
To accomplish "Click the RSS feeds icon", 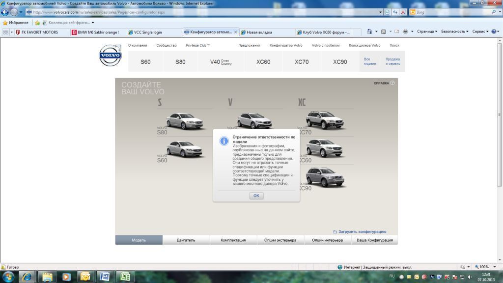I will coord(383,31).
